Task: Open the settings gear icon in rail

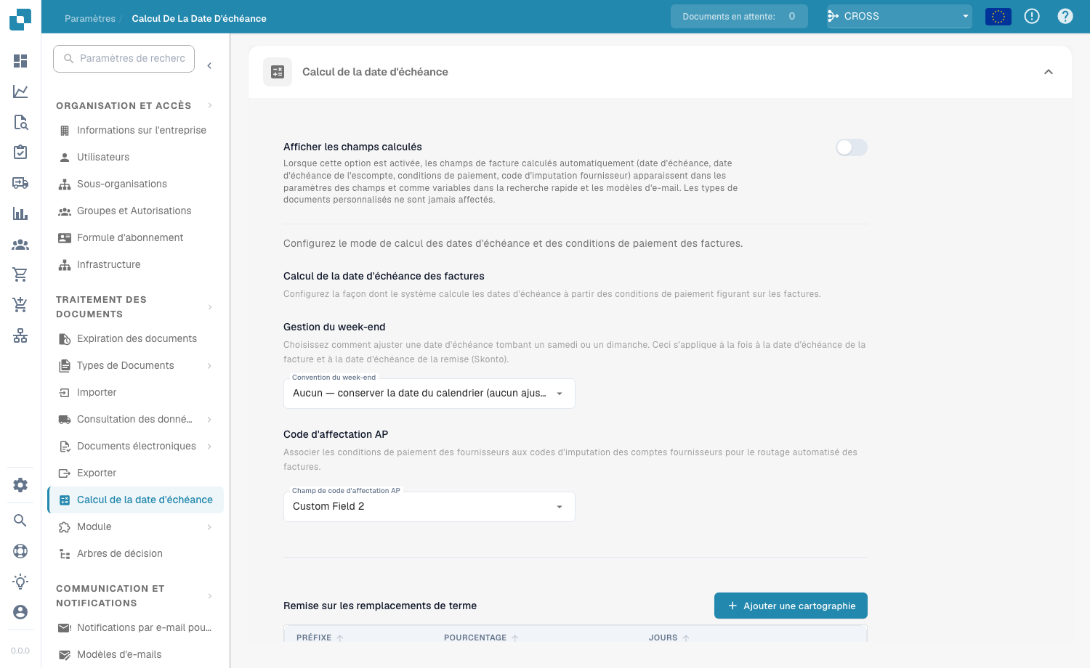Action: pos(20,485)
